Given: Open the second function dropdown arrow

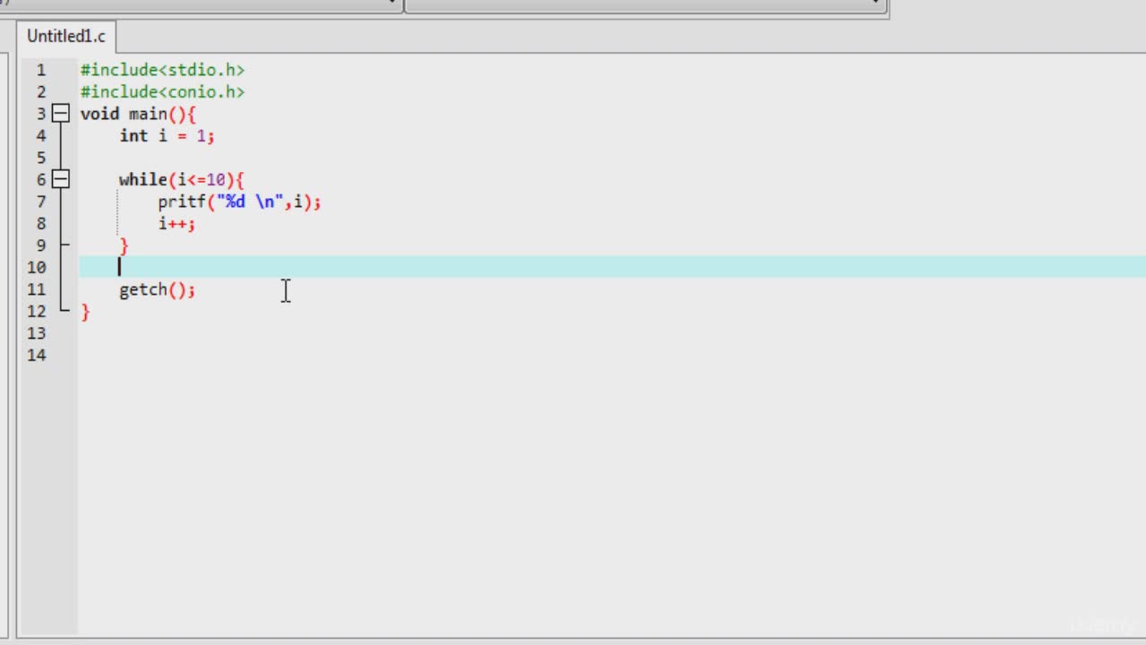Looking at the screenshot, I should [x=876, y=4].
